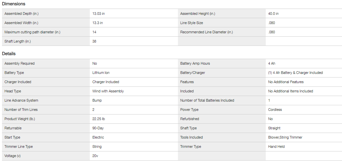Image resolution: width=342 pixels, height=162 pixels.
Task: Click the Line Advance System label
Action: (x=21, y=100)
